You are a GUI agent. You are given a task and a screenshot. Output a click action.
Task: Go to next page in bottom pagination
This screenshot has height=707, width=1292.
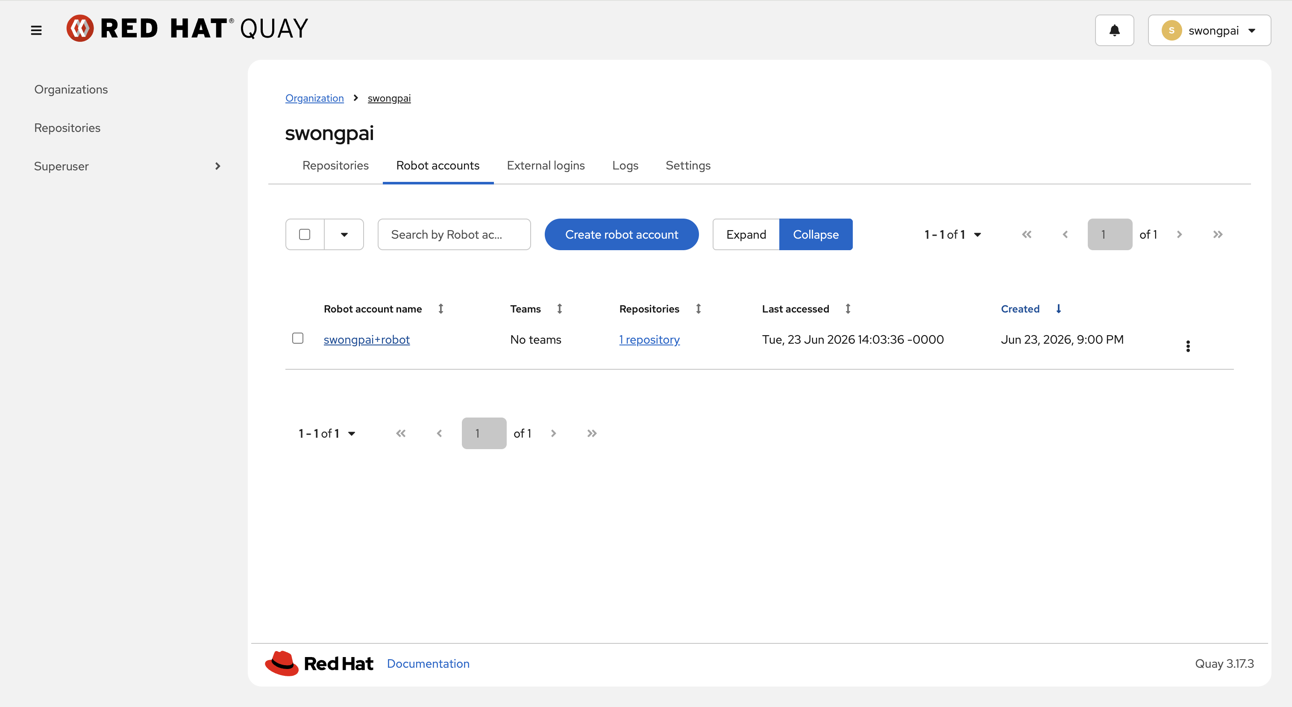(553, 433)
